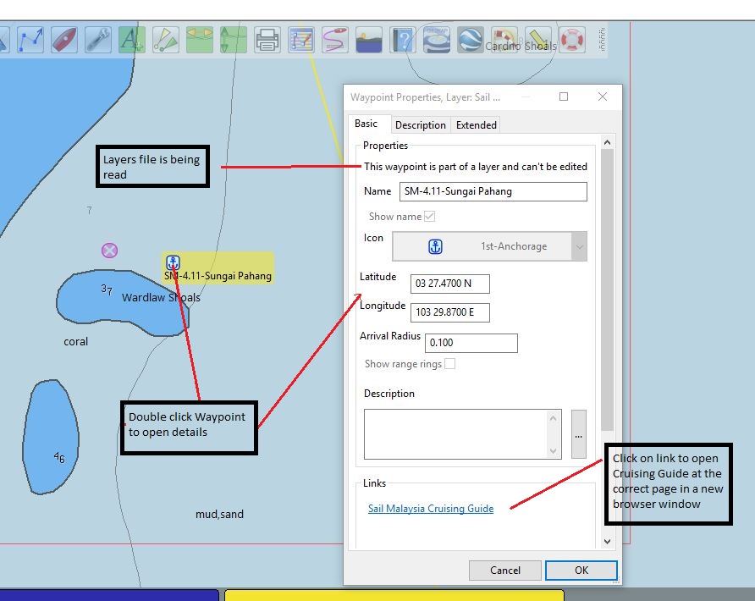This screenshot has width=755, height=601.
Task: Print the chart using the printer icon
Action: point(267,39)
